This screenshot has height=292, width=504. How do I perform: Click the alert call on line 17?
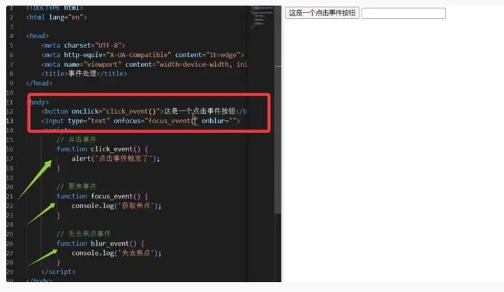pyautogui.click(x=116, y=158)
